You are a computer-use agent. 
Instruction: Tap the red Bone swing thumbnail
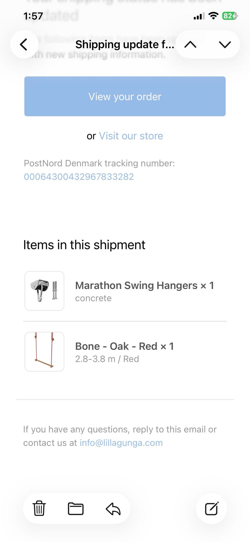tap(44, 352)
